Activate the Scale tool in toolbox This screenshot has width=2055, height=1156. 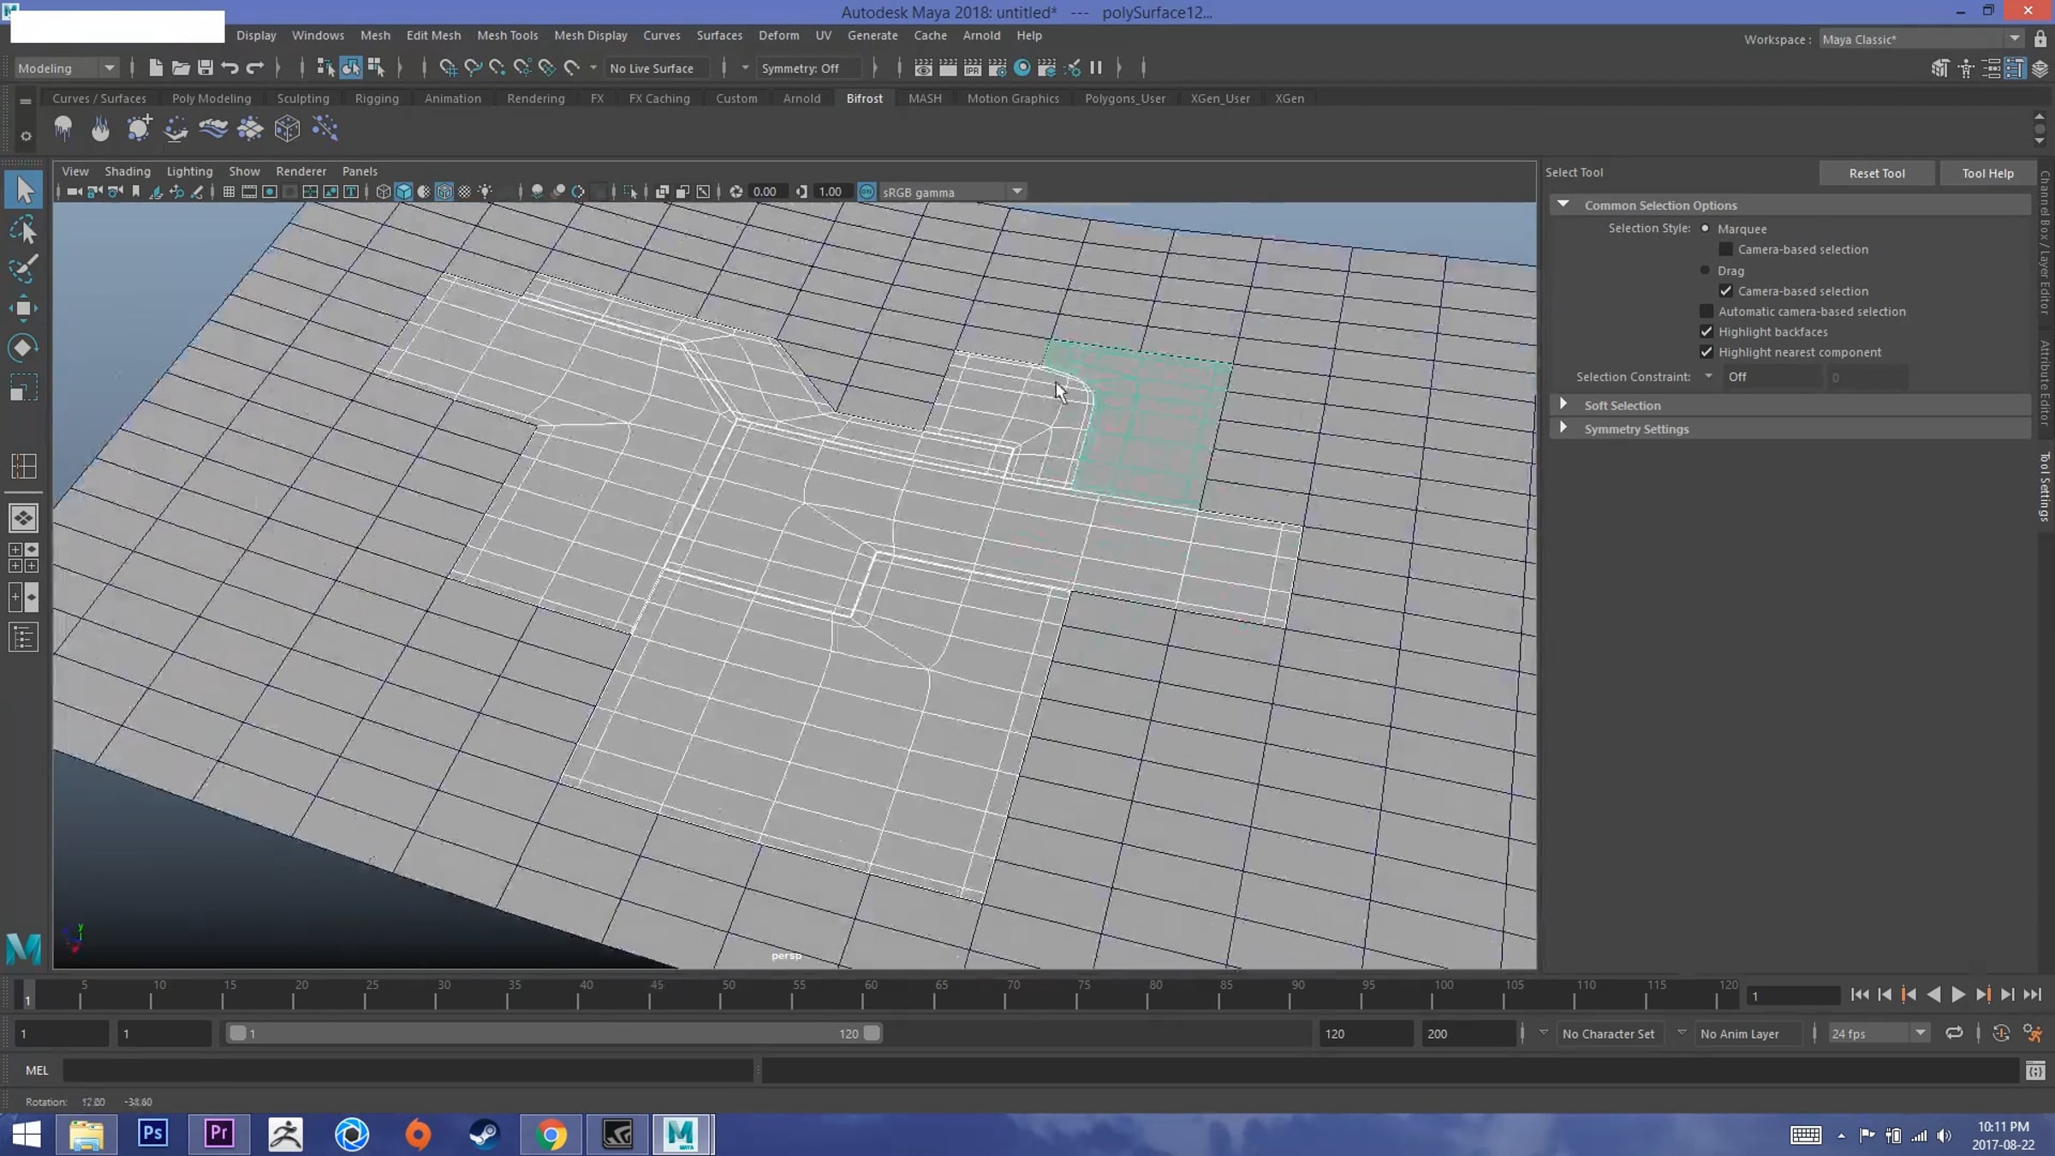pos(23,388)
